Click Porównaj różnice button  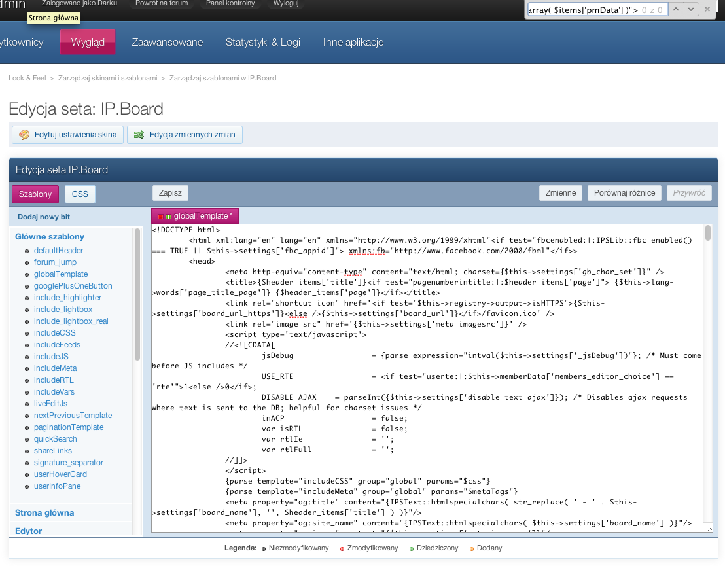point(624,193)
